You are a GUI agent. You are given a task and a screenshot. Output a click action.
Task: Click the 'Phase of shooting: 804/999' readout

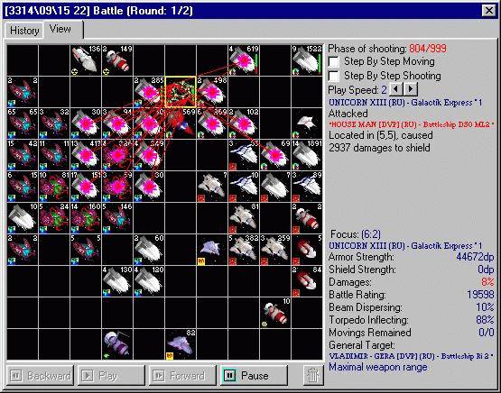click(387, 49)
